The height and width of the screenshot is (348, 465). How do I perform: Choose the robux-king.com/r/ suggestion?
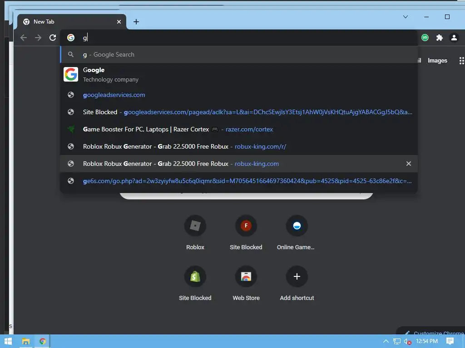coord(239,146)
